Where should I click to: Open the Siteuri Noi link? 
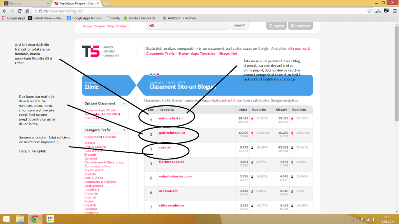click(228, 54)
